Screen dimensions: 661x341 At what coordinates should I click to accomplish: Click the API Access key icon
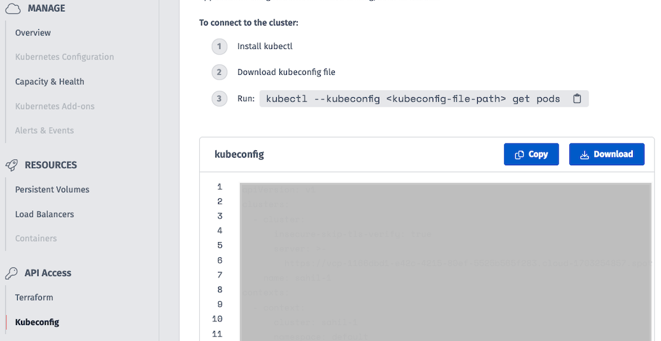tap(12, 273)
